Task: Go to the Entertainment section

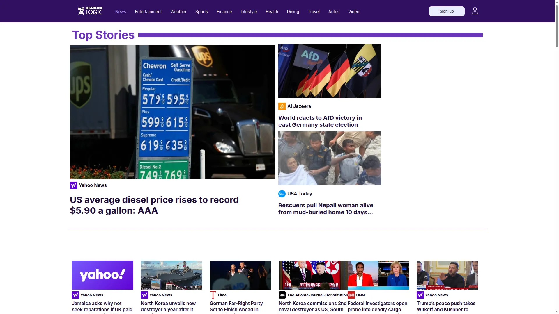Action: click(x=148, y=12)
